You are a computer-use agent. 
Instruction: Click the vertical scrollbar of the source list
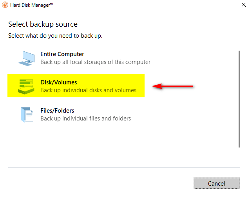point(239,98)
